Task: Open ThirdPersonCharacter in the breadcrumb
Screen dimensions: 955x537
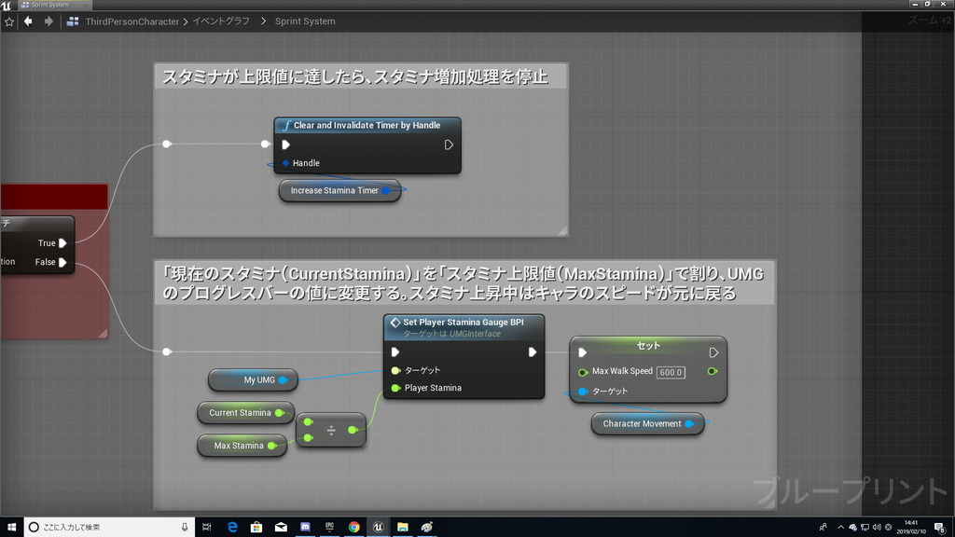Action: [x=132, y=21]
